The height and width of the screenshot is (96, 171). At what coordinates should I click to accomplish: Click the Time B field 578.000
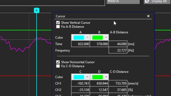99,44
